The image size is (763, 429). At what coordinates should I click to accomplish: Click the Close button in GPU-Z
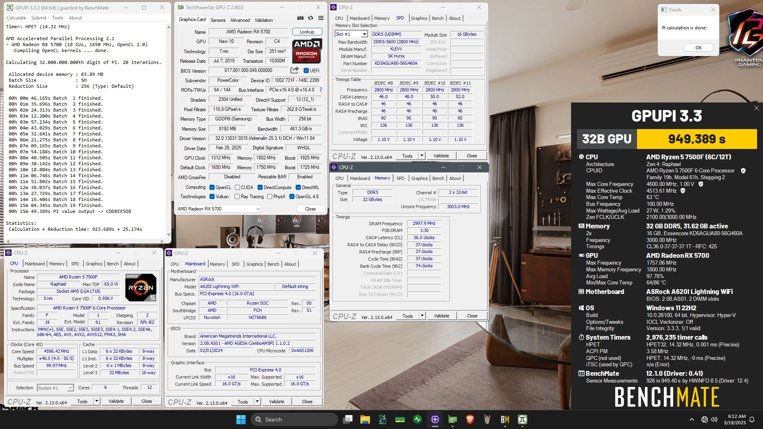click(x=310, y=209)
